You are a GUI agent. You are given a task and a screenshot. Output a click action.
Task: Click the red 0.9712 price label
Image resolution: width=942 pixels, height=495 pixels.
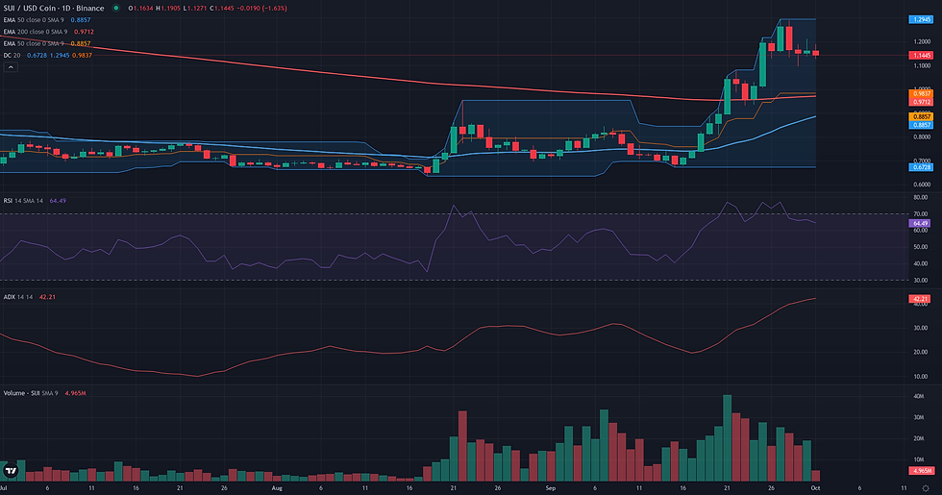click(x=921, y=102)
